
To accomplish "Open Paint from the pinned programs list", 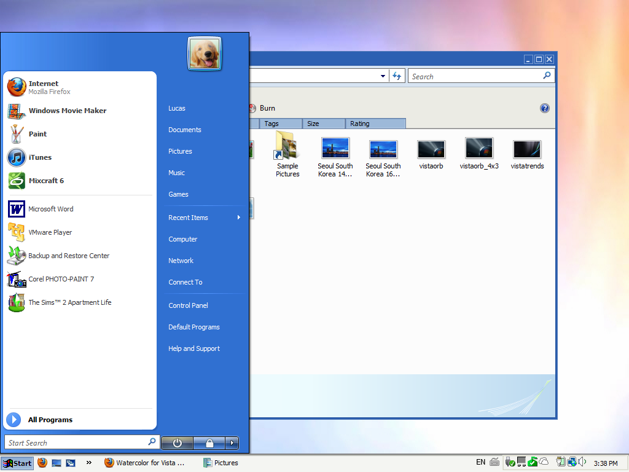I will (79, 134).
